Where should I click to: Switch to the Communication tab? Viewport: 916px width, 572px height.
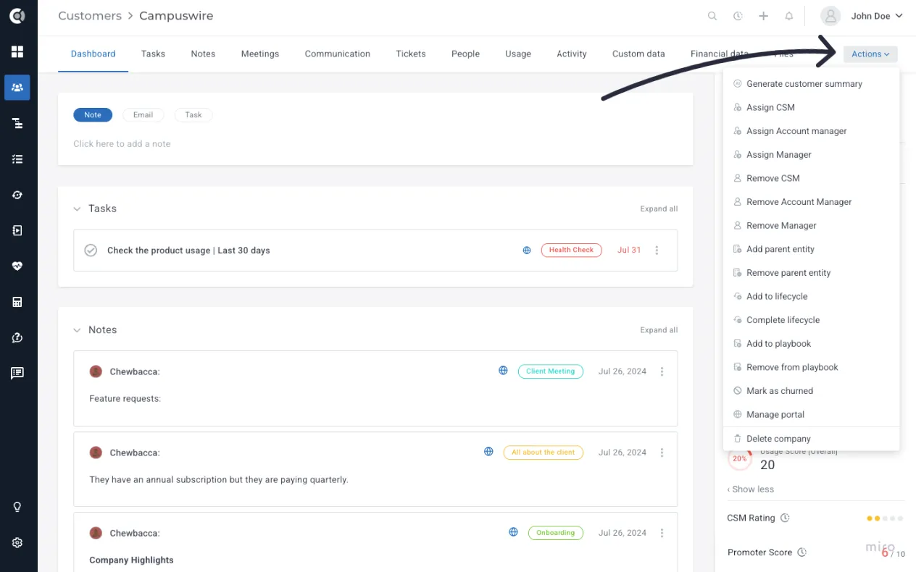338,54
